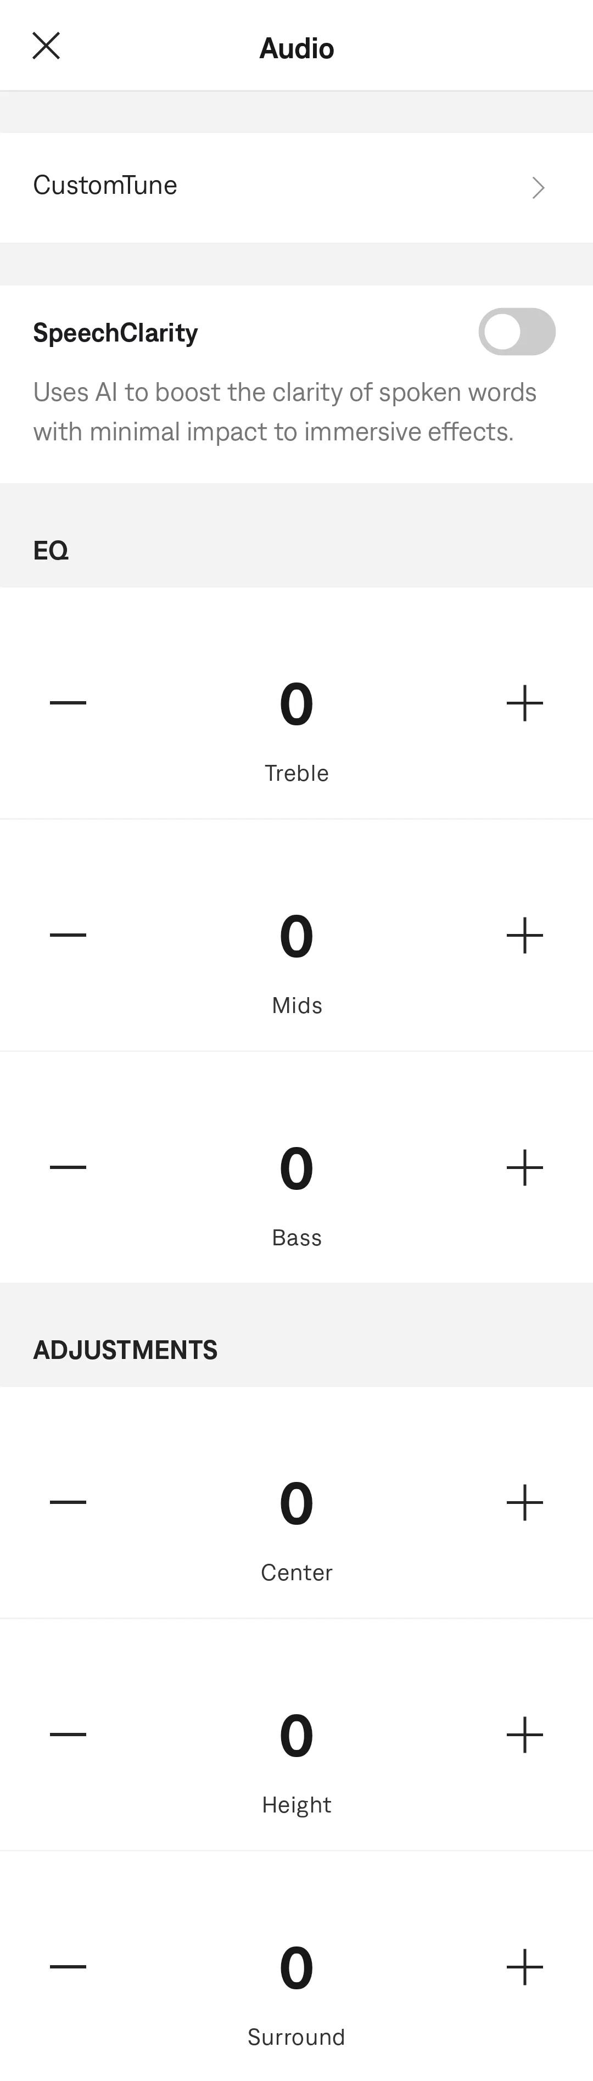Screen dimensions: 593x2081
Task: Tap the Surround value number
Action: (x=296, y=1967)
